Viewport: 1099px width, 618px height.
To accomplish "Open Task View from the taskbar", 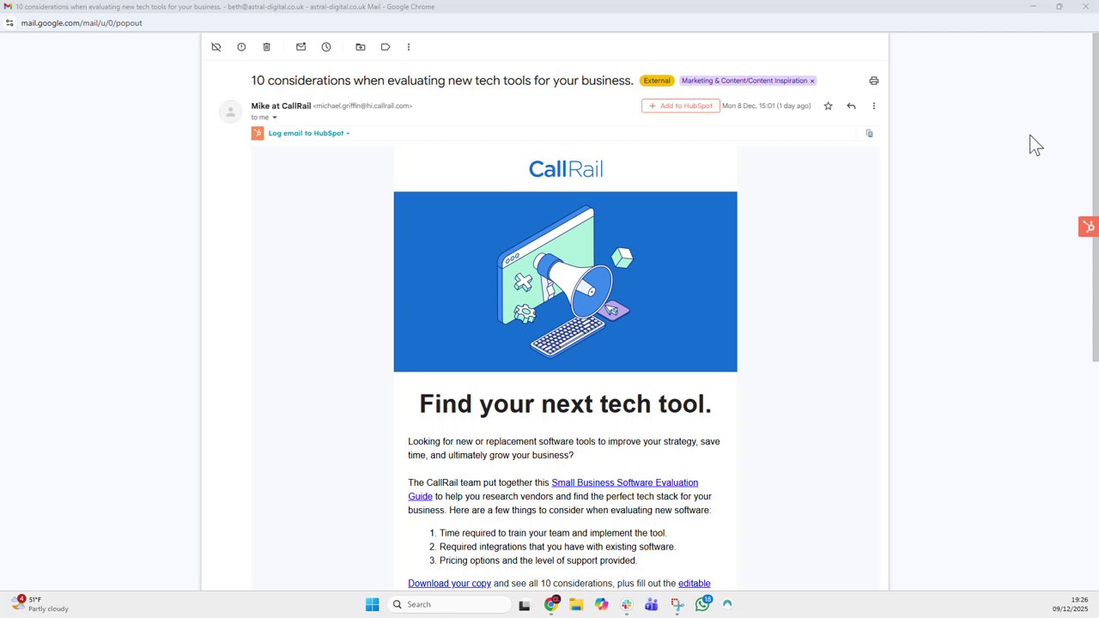I will pyautogui.click(x=525, y=604).
